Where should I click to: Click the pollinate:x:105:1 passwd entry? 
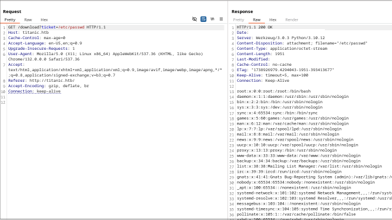coord(296,215)
